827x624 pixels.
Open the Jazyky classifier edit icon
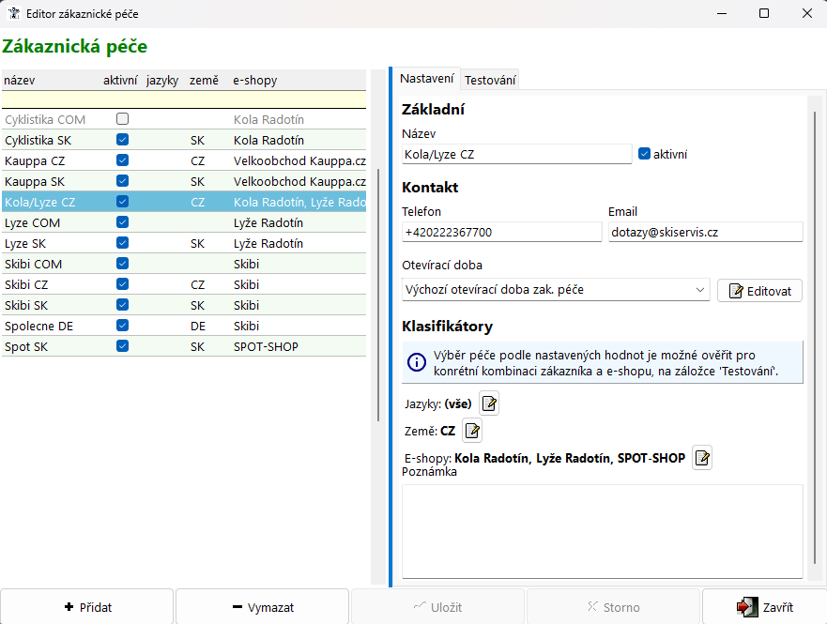(x=489, y=403)
